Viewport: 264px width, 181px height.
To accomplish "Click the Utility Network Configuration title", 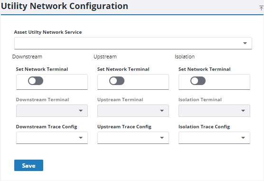I will point(65,6).
